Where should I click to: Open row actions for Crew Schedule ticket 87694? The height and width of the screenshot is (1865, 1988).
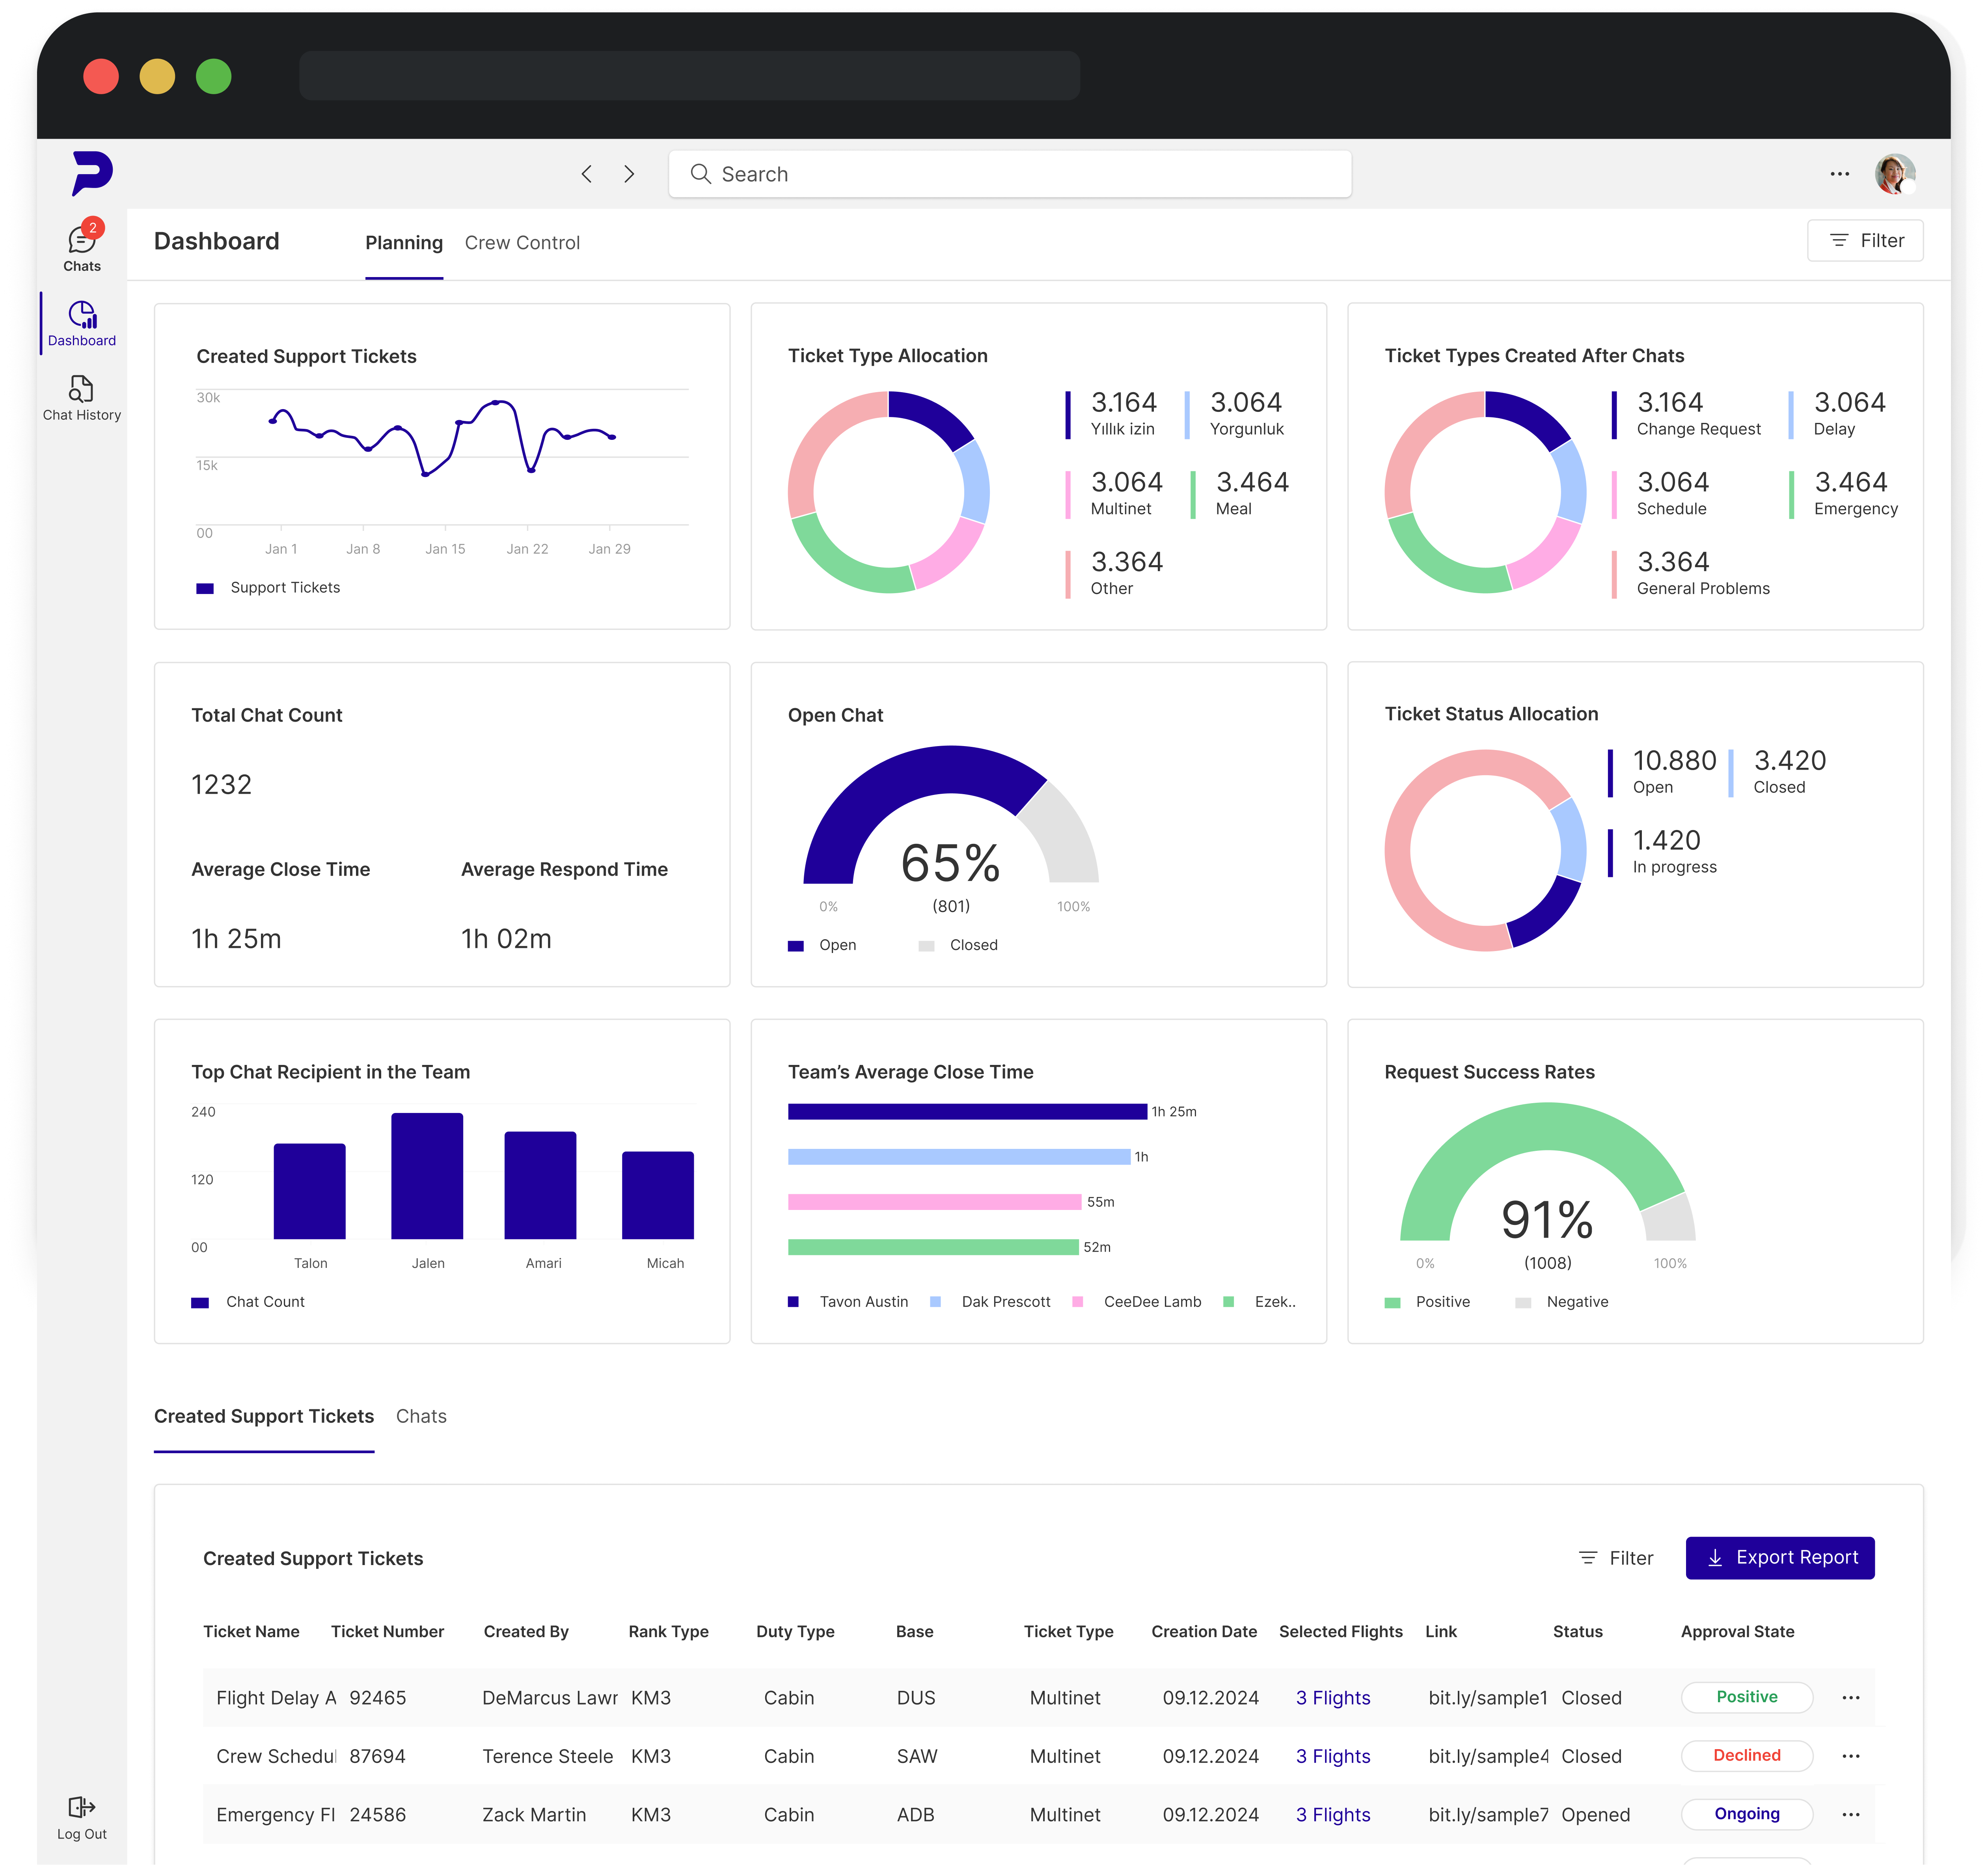(1850, 1756)
